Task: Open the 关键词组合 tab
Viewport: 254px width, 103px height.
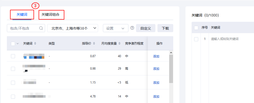Action: 50,15
